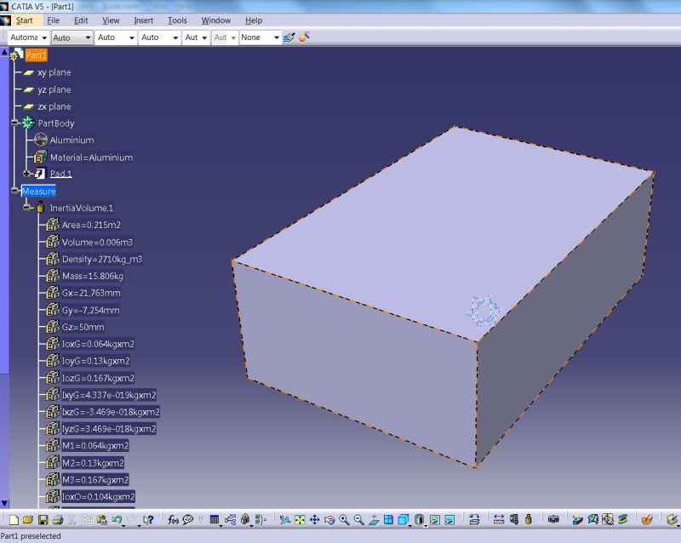The height and width of the screenshot is (543, 681).
Task: Undo the last action
Action: pos(117,519)
